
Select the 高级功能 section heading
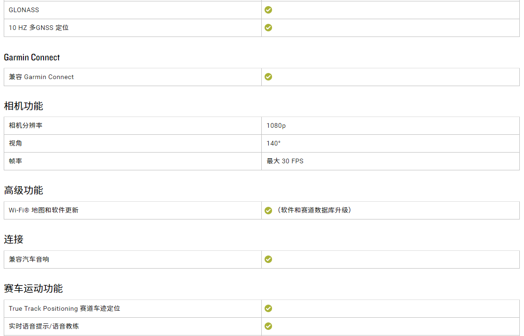(x=23, y=190)
